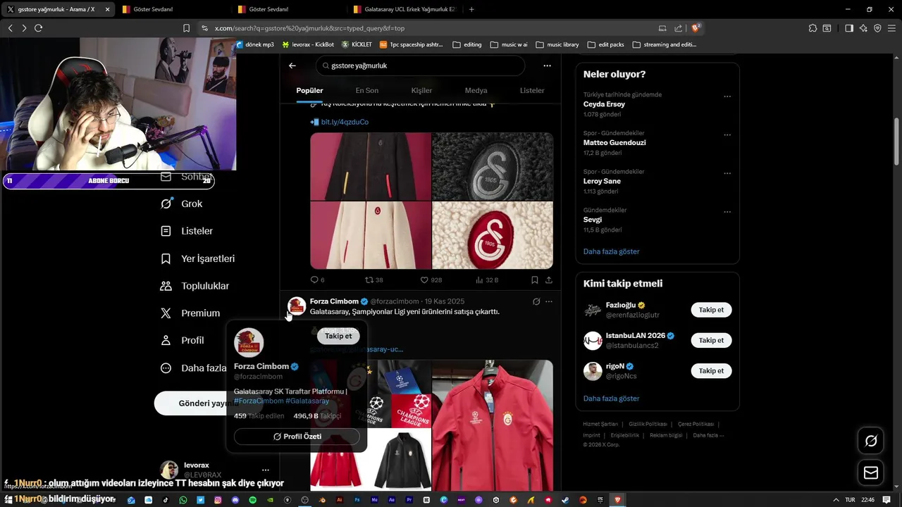The image size is (902, 507).
Task: Open Steam from the taskbar
Action: click(x=566, y=500)
